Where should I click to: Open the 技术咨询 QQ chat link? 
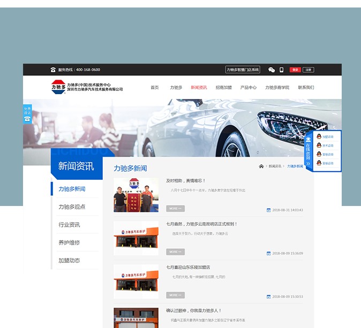(328, 146)
